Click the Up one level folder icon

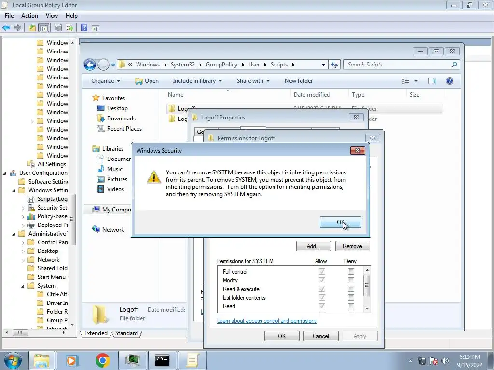point(32,27)
